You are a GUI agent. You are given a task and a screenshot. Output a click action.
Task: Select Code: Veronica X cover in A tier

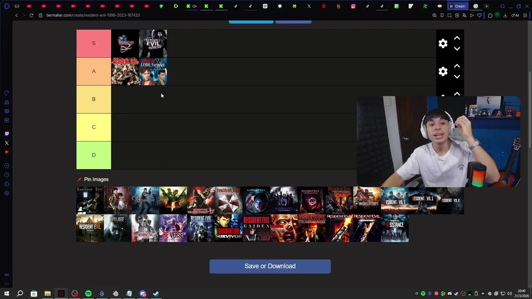click(153, 71)
